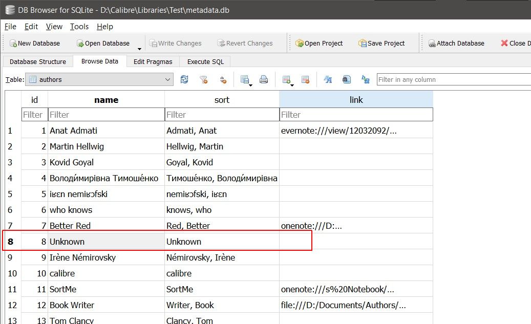Screen dimensions: 531x324
Task: Select the cell 'Irène Némirovsky'
Action: [x=107, y=257]
